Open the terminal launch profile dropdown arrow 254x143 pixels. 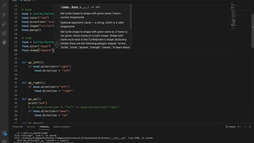(241, 127)
